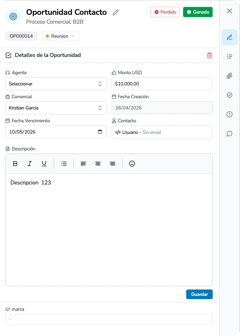The image size is (240, 336).
Task: Insert a bulleted list in description
Action: [x=64, y=164]
